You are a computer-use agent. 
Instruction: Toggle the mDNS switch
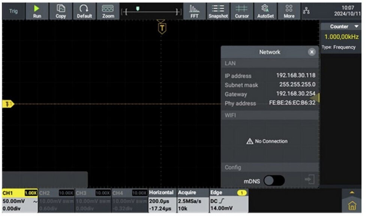[274, 181]
